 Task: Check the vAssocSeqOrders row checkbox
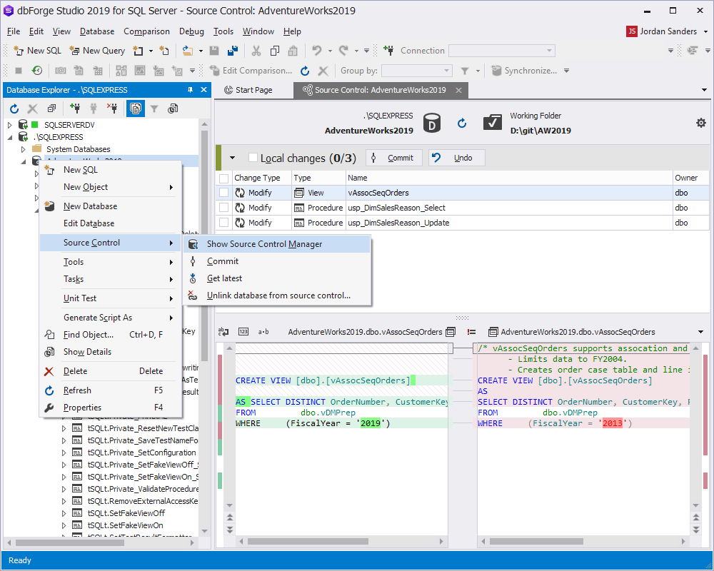[x=223, y=193]
